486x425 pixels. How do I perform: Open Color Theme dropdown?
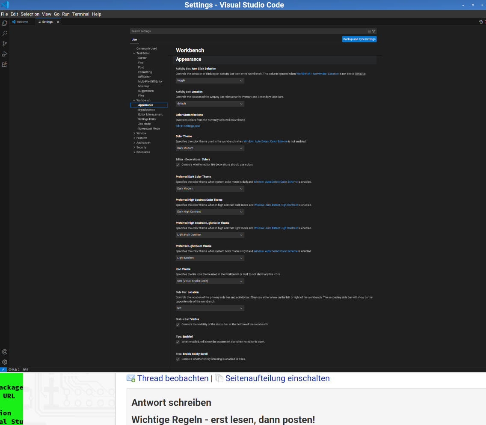click(210, 148)
